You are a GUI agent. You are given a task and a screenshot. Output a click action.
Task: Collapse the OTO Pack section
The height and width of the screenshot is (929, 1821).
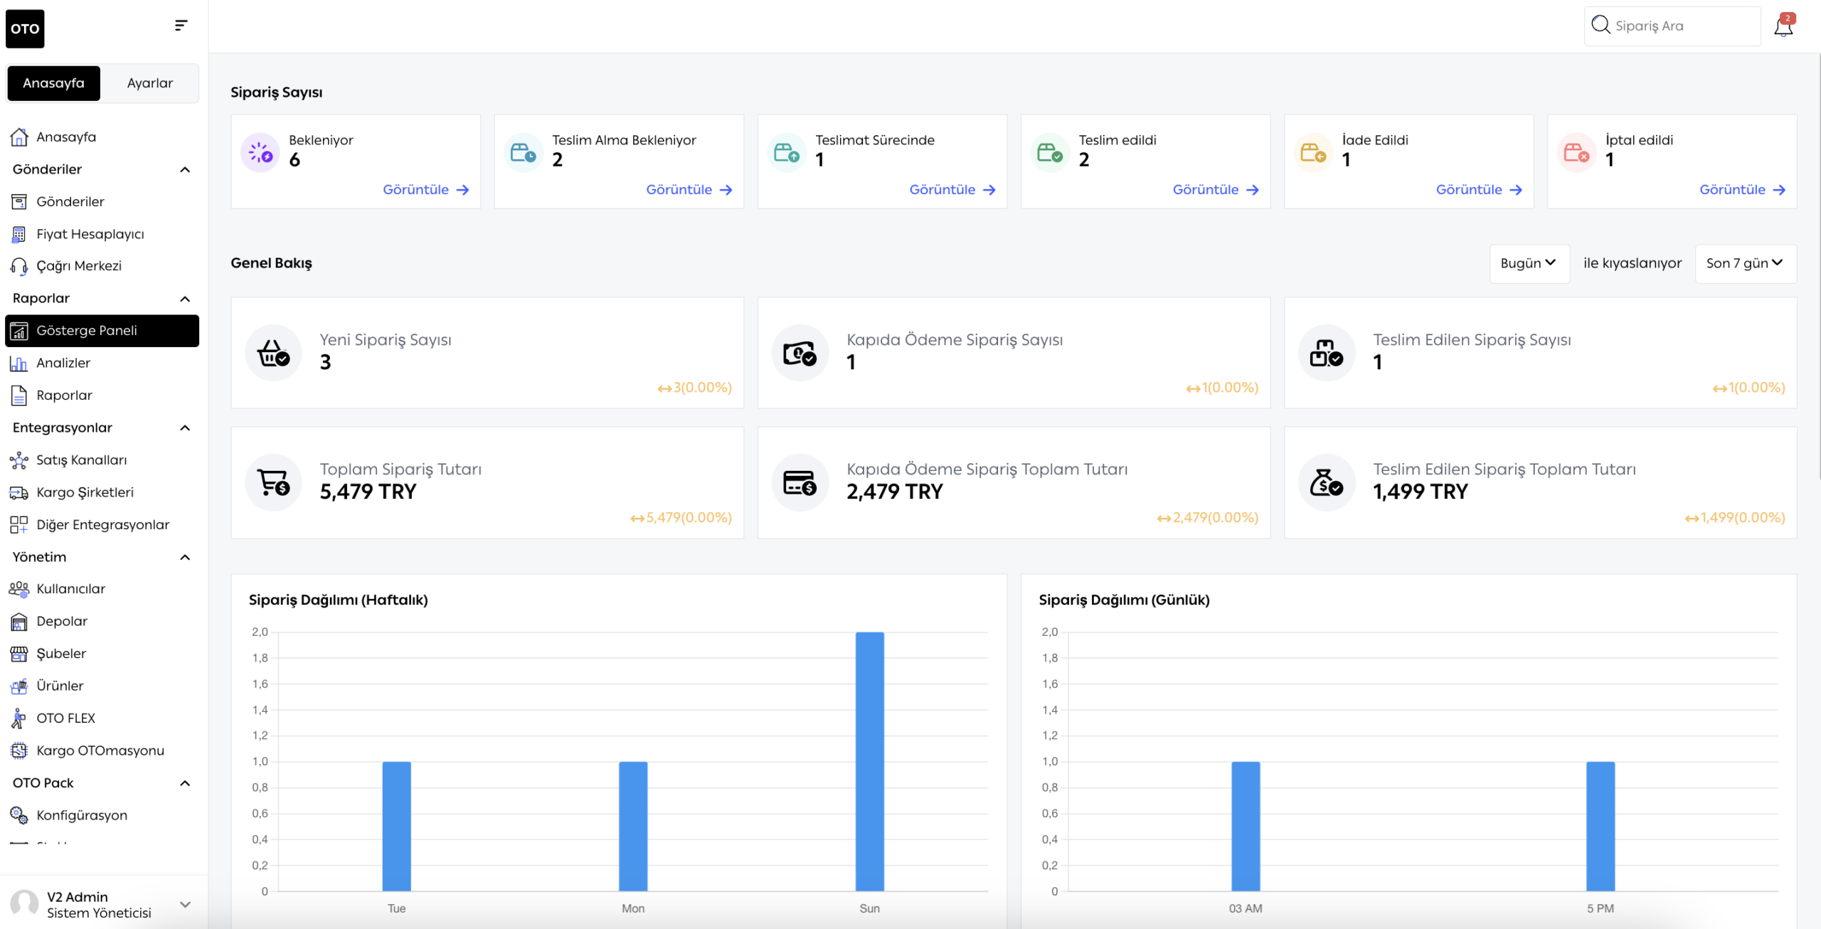pos(185,783)
